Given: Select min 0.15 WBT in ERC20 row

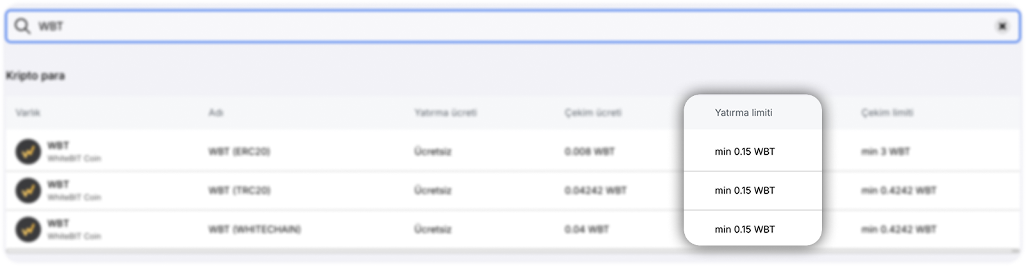Looking at the screenshot, I should (x=744, y=152).
